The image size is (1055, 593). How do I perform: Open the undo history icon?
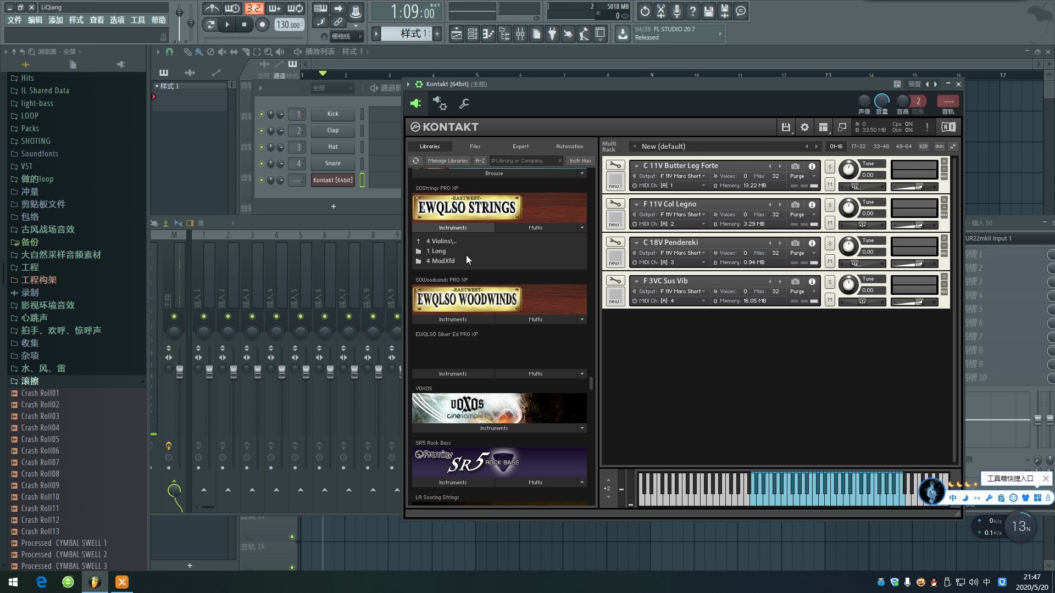click(x=645, y=11)
